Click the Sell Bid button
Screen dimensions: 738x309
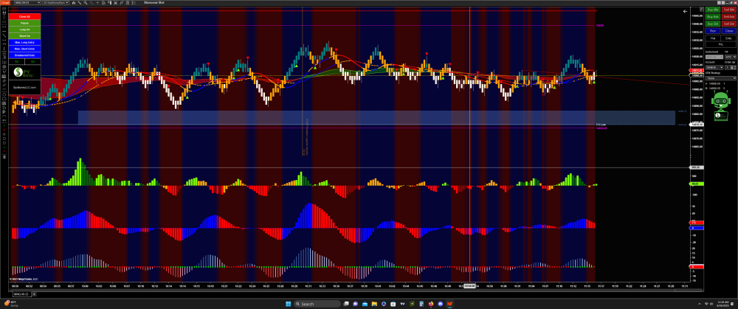(x=729, y=24)
